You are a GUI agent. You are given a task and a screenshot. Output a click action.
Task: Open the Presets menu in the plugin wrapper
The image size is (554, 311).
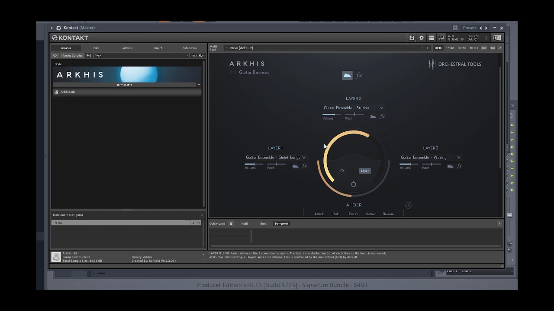click(470, 28)
